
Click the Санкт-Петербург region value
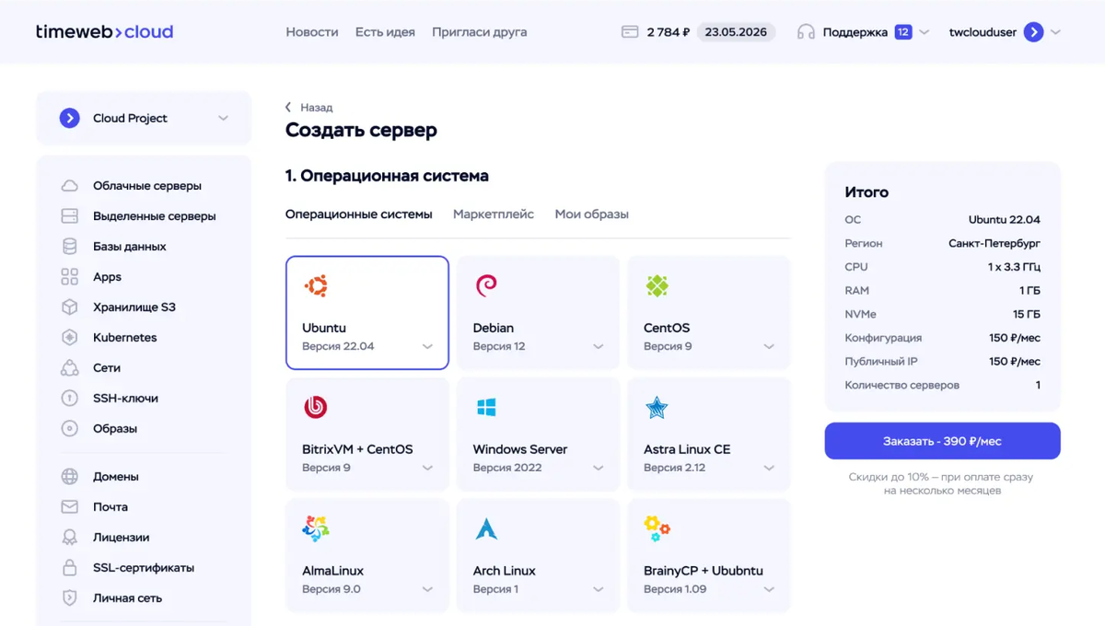[994, 244]
